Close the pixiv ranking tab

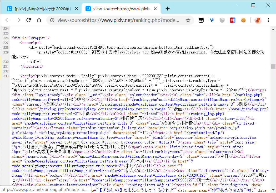[76, 9]
